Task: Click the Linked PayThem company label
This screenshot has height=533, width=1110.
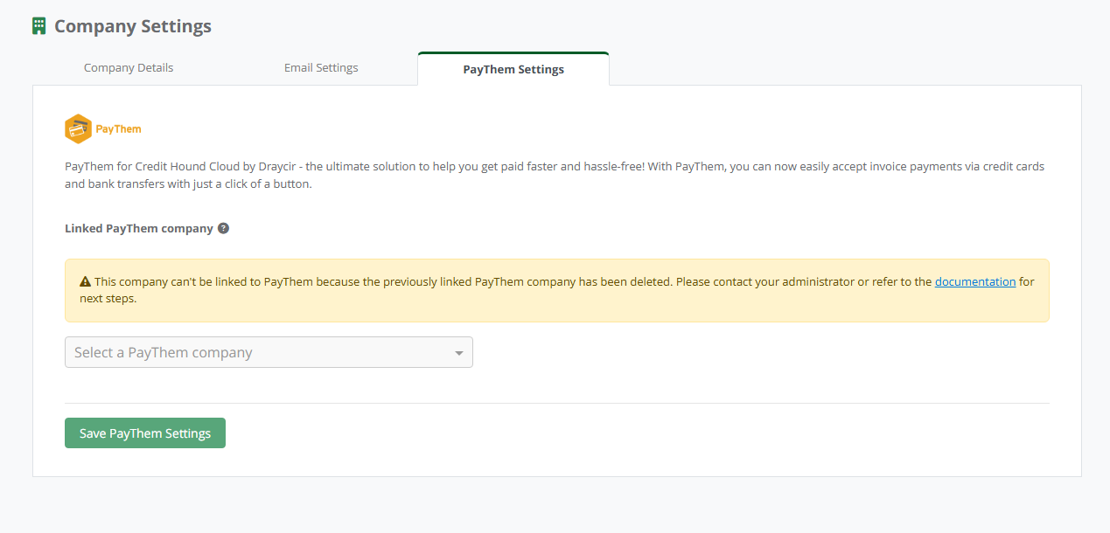Action: (139, 228)
